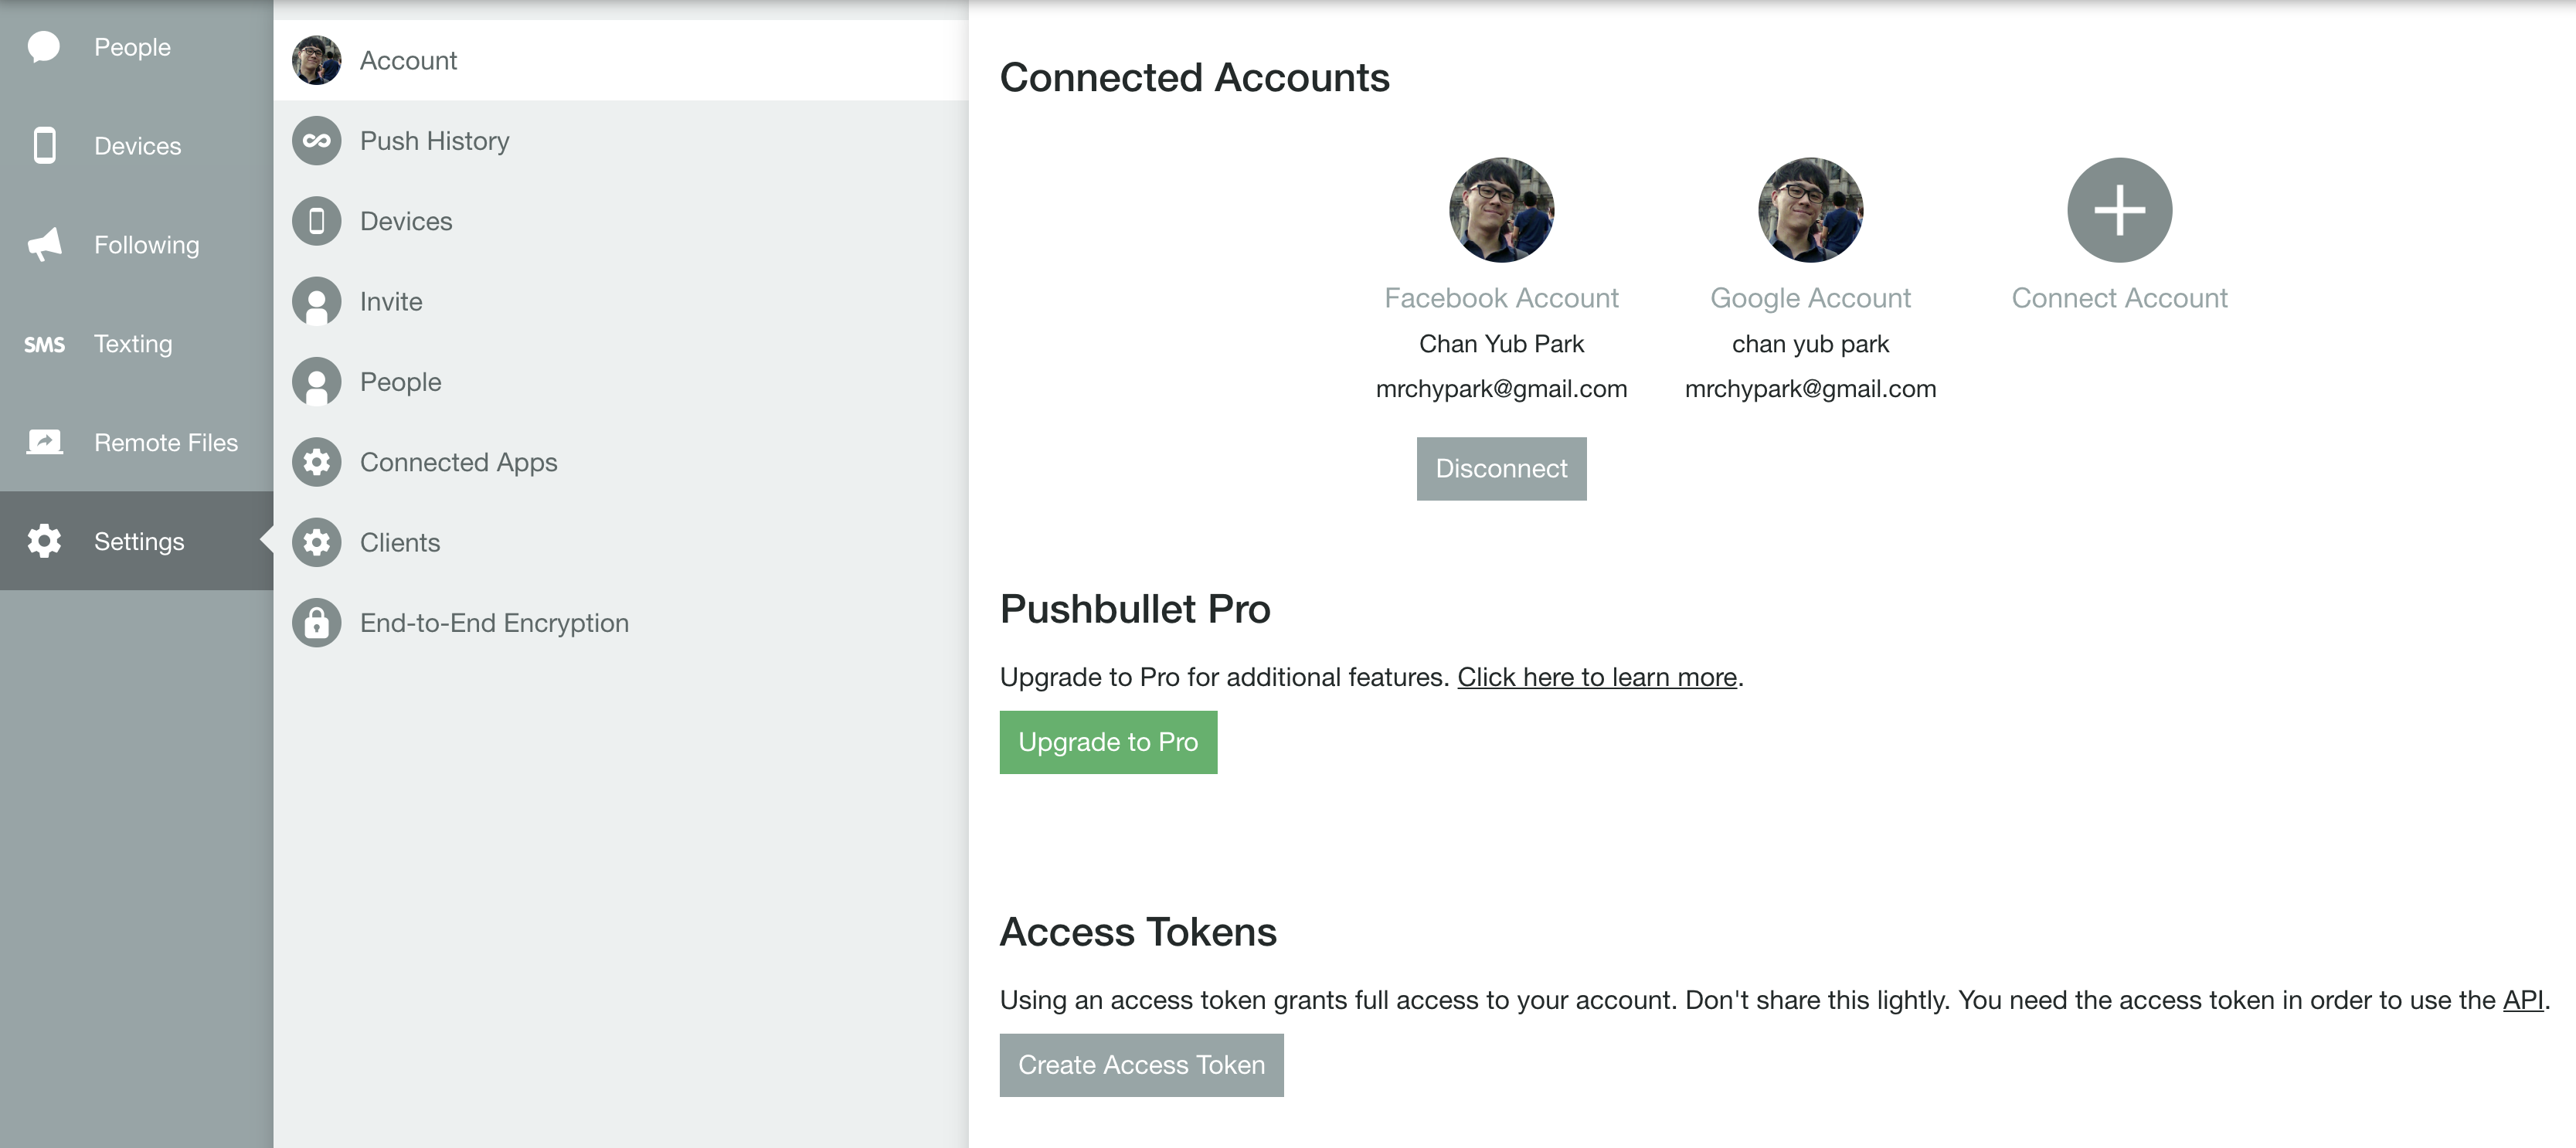Open Following megaphone icon
The width and height of the screenshot is (2576, 1148).
44,244
